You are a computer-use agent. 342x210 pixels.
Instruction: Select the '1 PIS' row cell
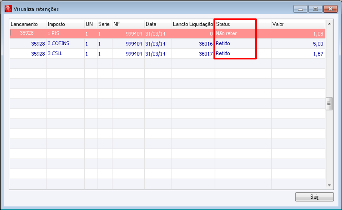66,33
